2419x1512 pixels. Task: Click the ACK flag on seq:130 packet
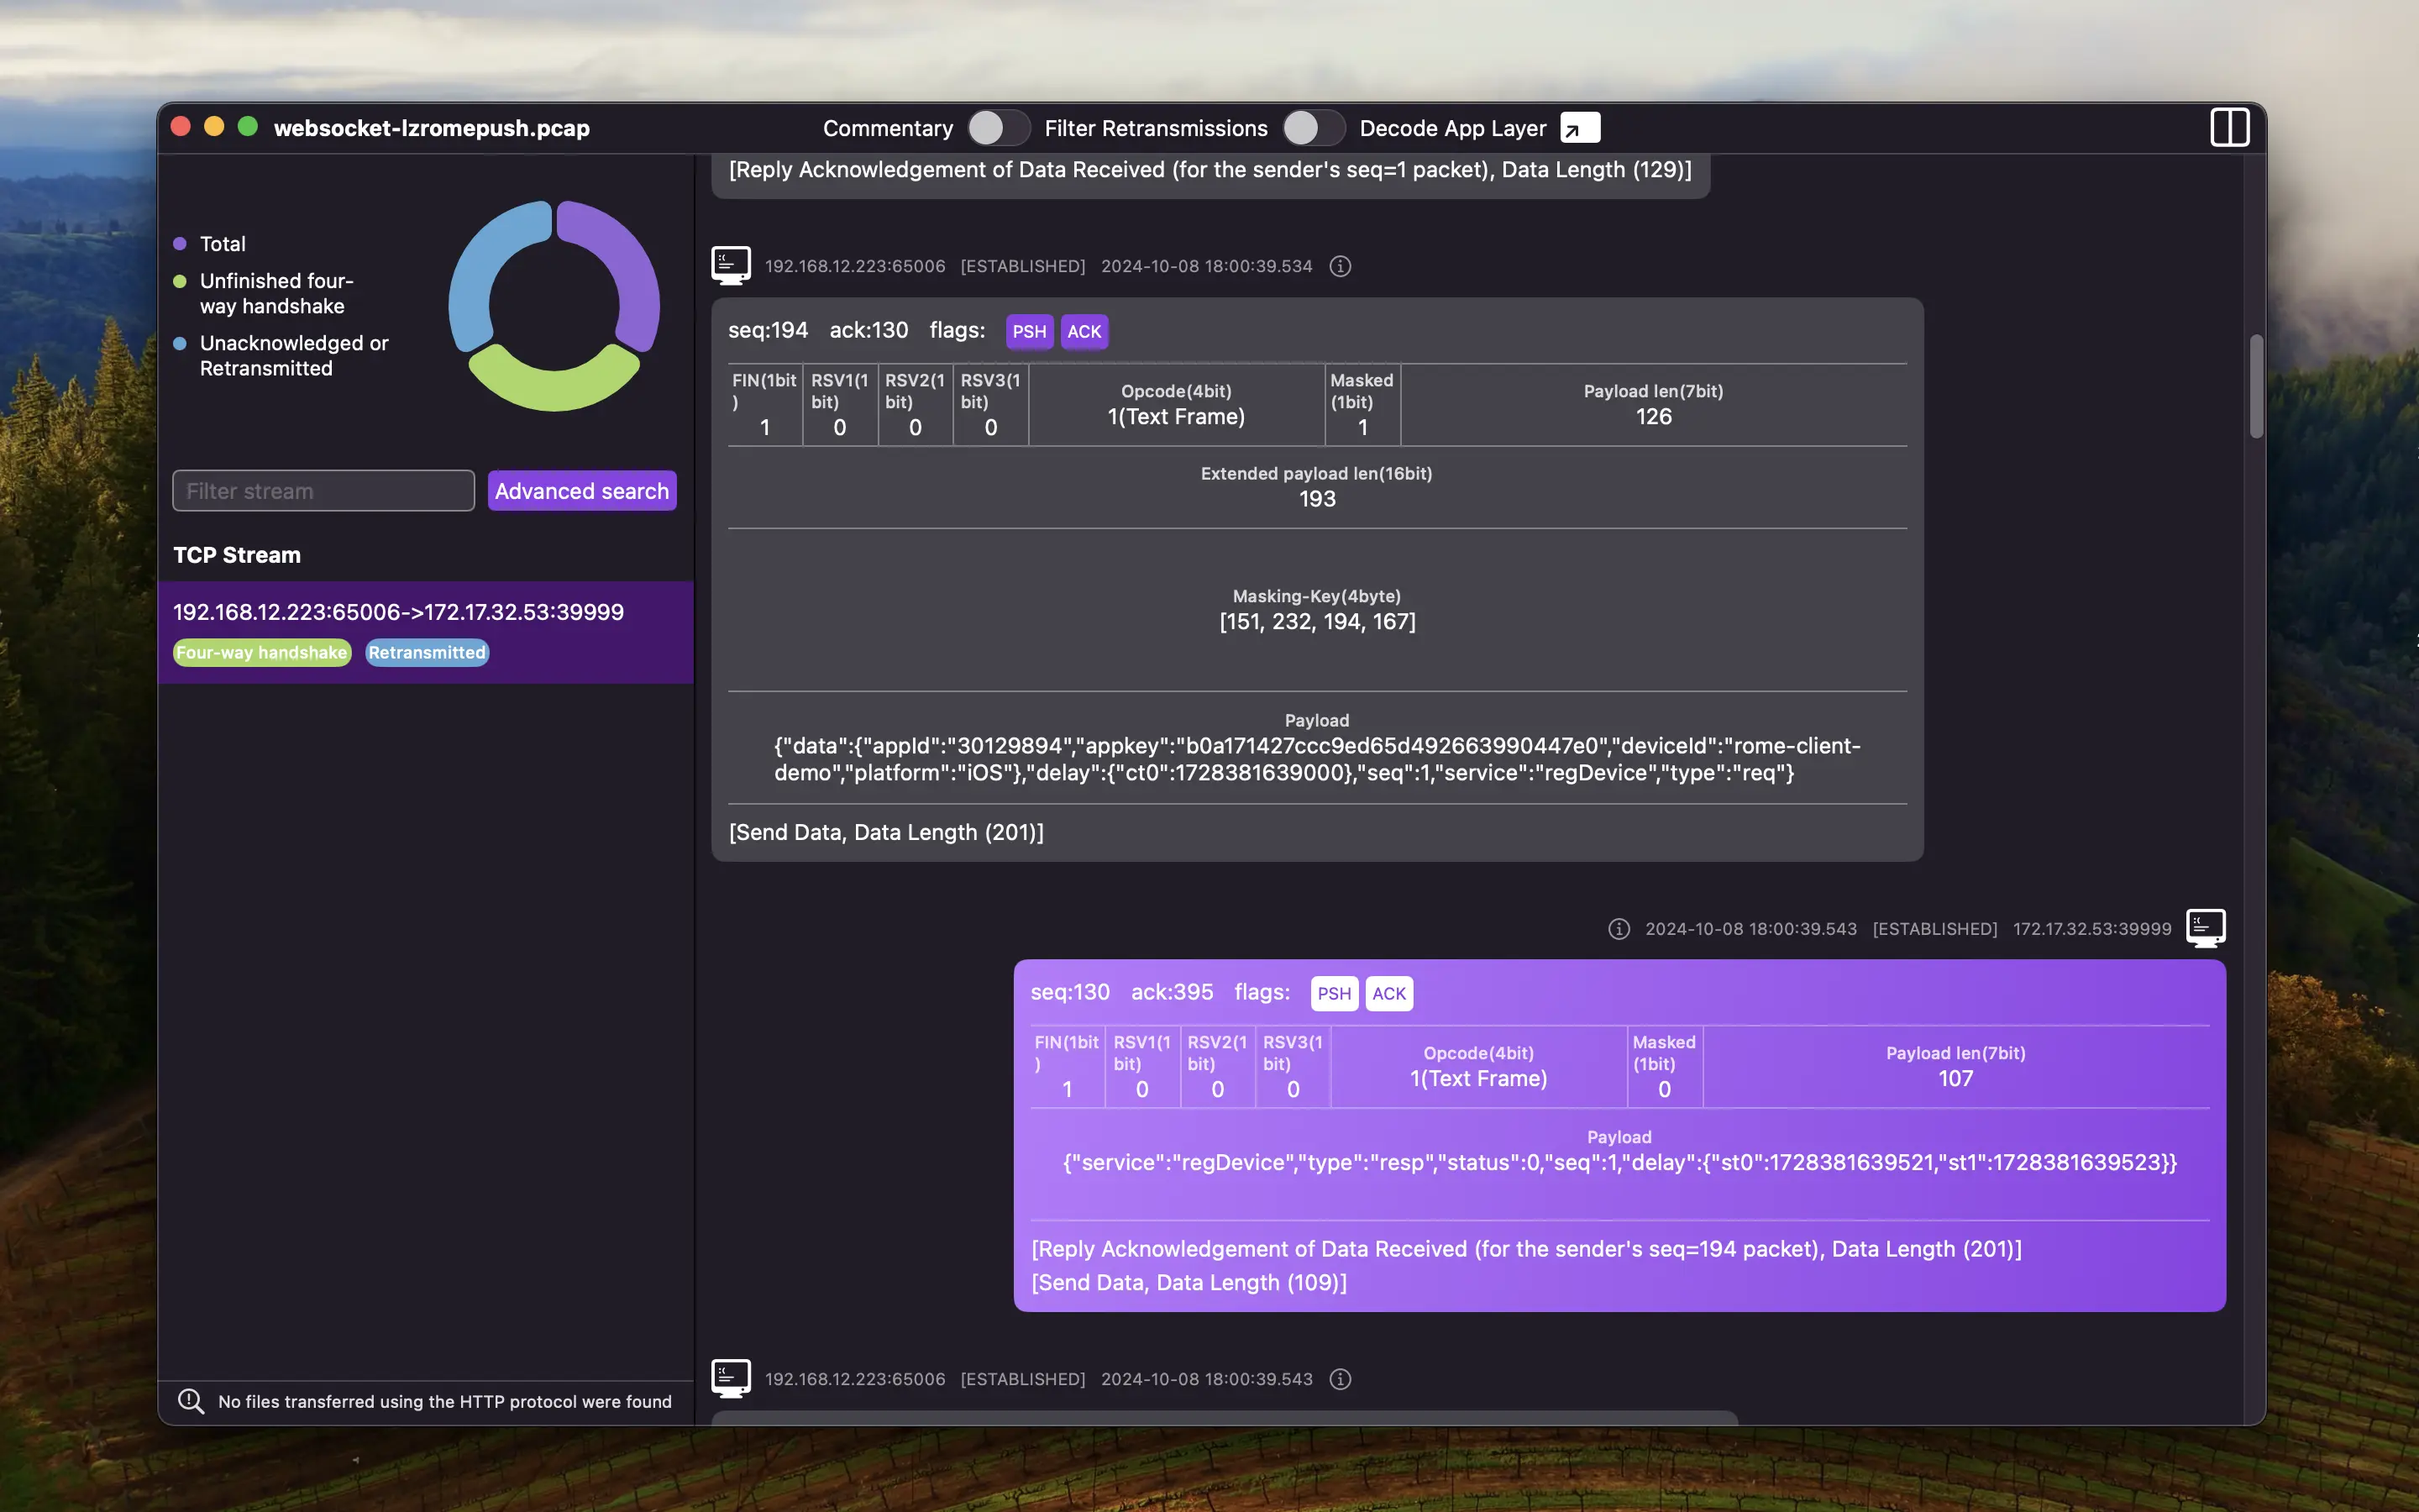click(1388, 994)
